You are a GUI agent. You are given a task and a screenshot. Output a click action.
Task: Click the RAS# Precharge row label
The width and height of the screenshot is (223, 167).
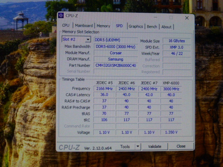click(76, 108)
